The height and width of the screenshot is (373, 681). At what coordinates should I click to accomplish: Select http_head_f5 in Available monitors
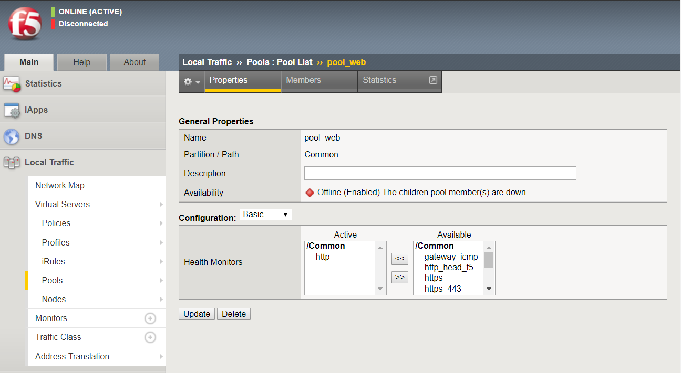click(449, 268)
